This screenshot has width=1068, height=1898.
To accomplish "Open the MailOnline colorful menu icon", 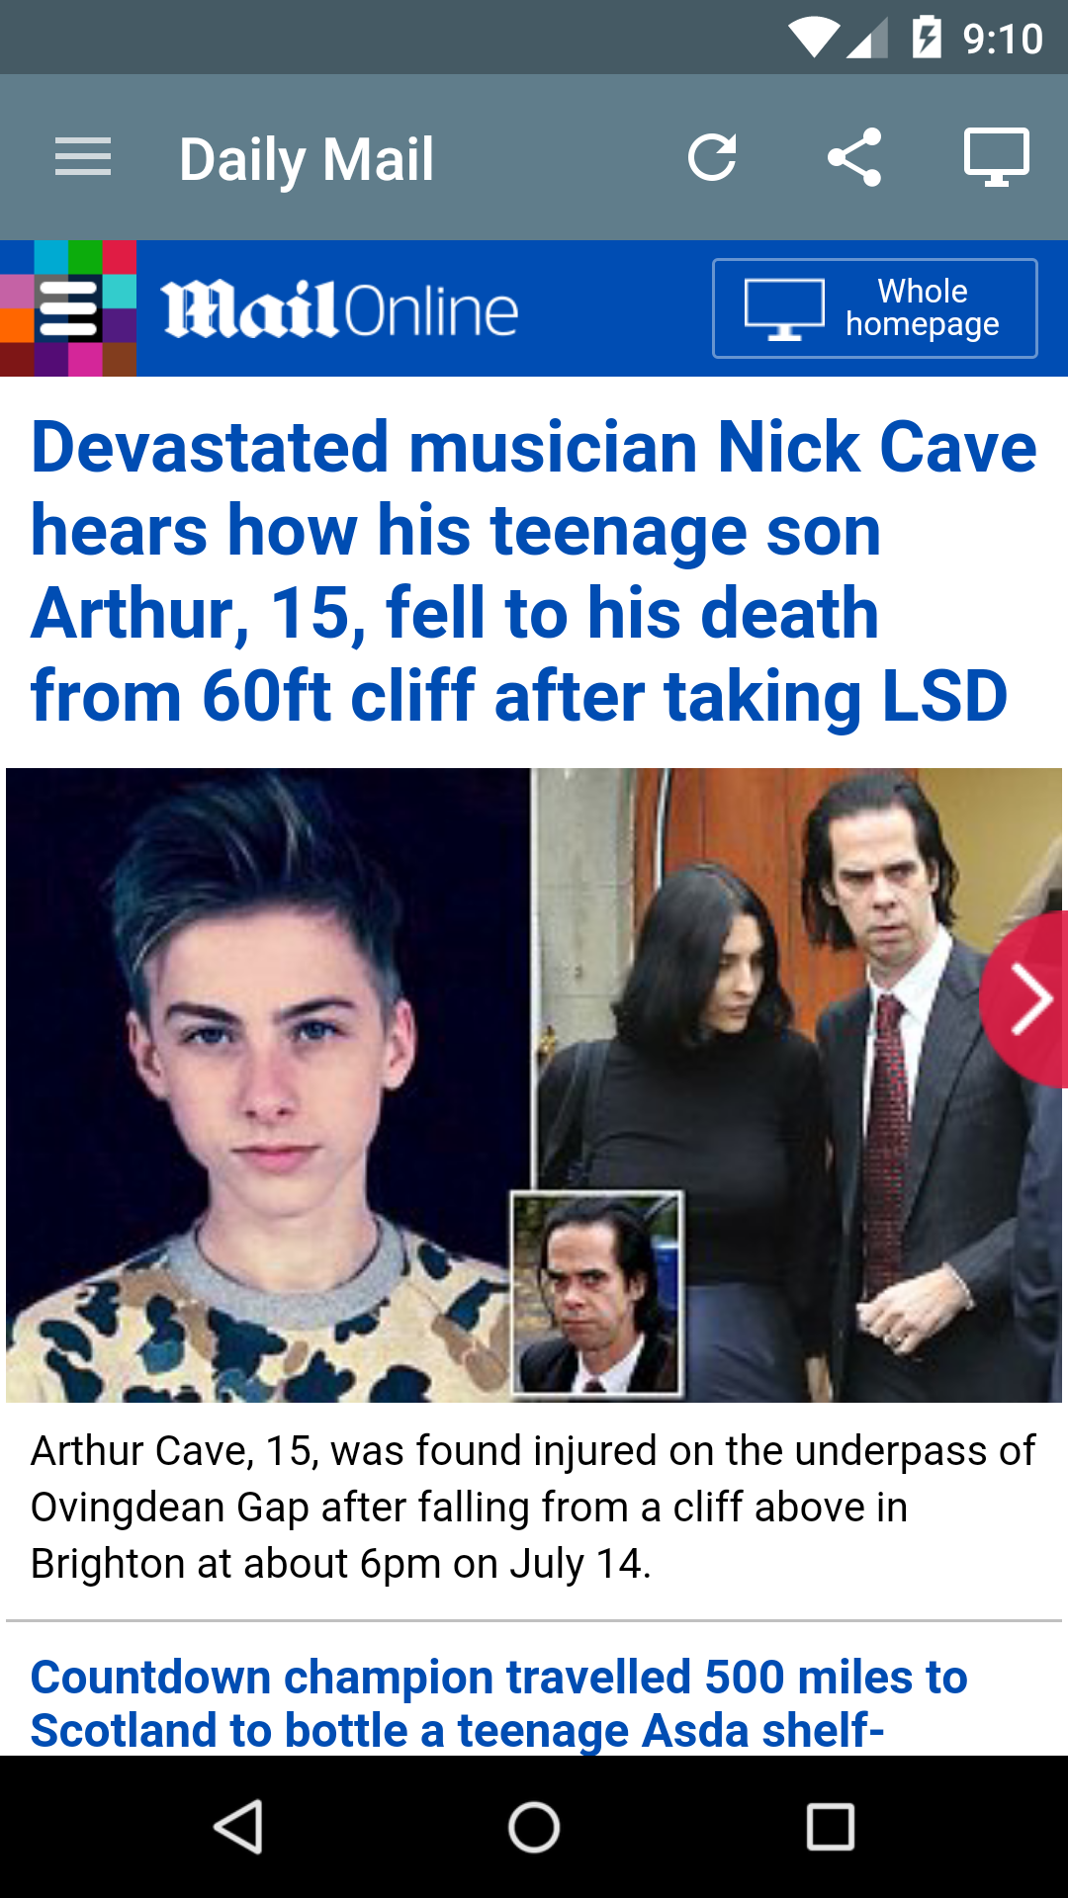I will (68, 308).
